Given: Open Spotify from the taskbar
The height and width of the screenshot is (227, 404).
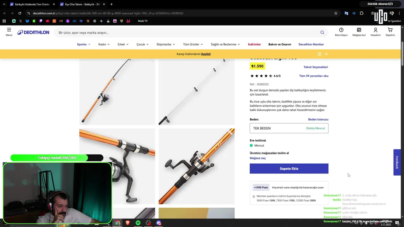Looking at the screenshot, I should 138,223.
